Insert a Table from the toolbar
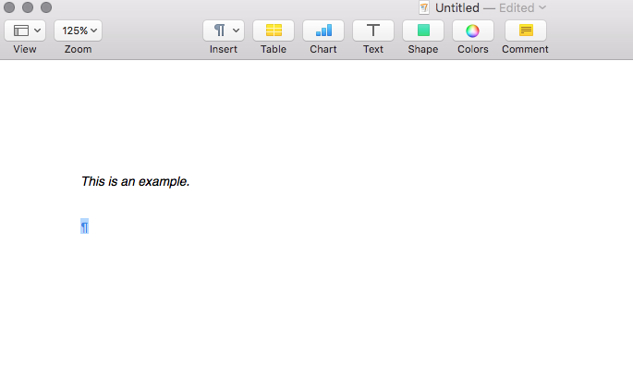 click(x=274, y=30)
